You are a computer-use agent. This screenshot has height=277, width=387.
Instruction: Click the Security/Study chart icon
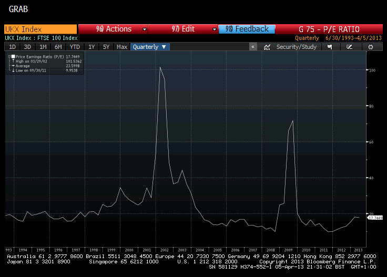pyautogui.click(x=267, y=47)
